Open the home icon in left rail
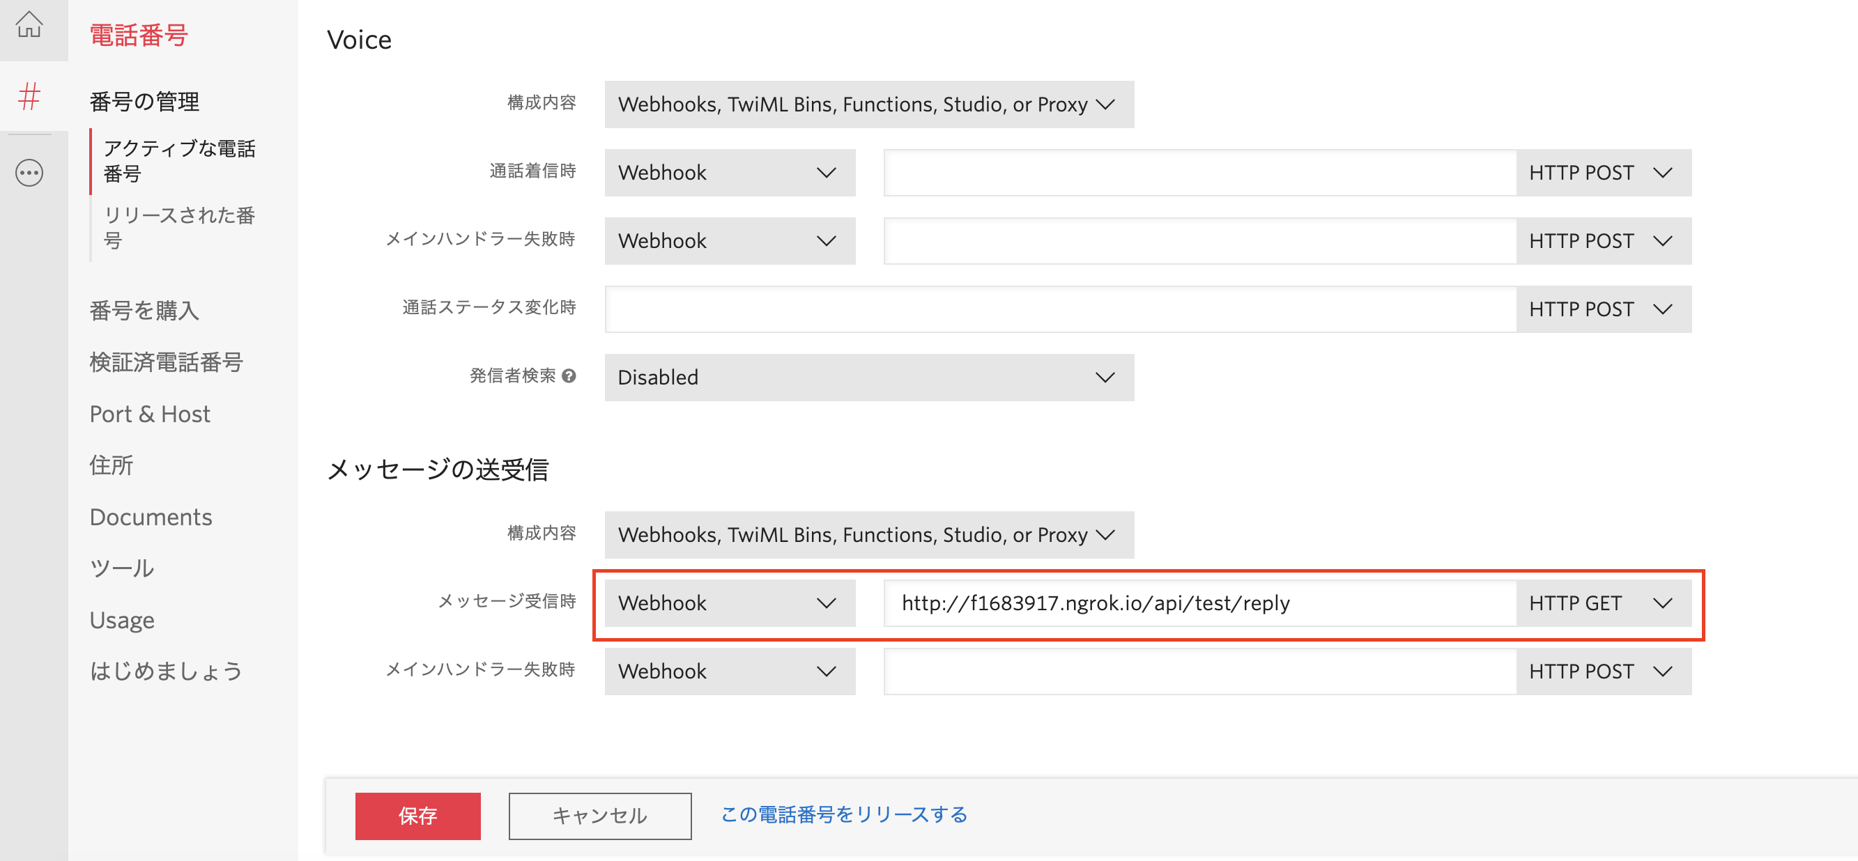1858x861 pixels. tap(29, 24)
